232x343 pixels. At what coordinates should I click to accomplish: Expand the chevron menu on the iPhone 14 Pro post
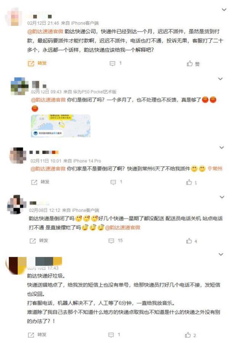coord(222,147)
